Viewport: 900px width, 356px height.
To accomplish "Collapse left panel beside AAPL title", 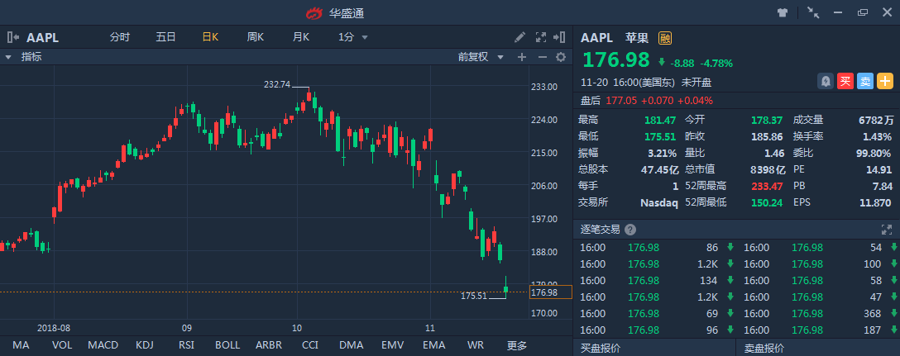I will point(13,38).
